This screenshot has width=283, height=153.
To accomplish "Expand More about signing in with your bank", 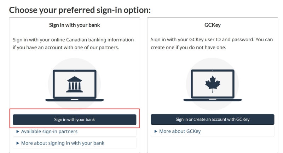I will (74, 143).
